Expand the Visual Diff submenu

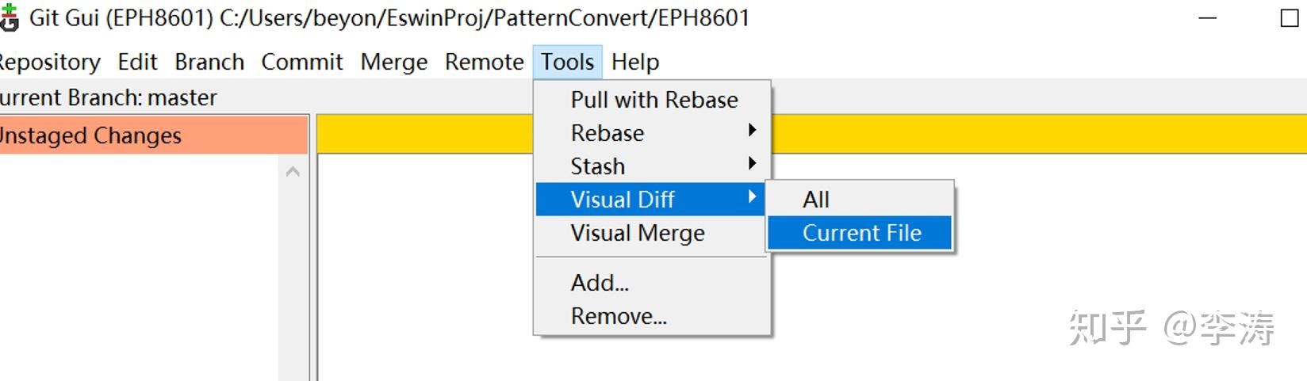651,199
